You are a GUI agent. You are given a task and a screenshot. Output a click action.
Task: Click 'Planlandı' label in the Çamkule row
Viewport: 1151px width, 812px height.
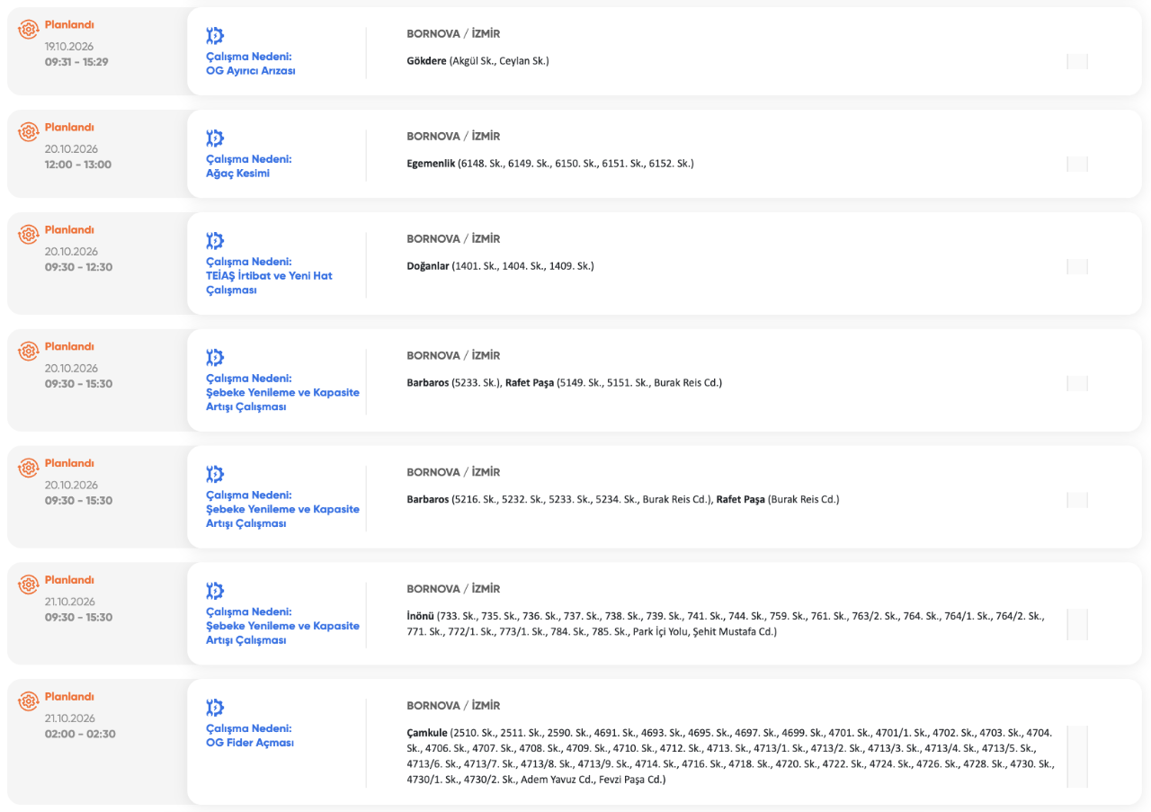[69, 697]
